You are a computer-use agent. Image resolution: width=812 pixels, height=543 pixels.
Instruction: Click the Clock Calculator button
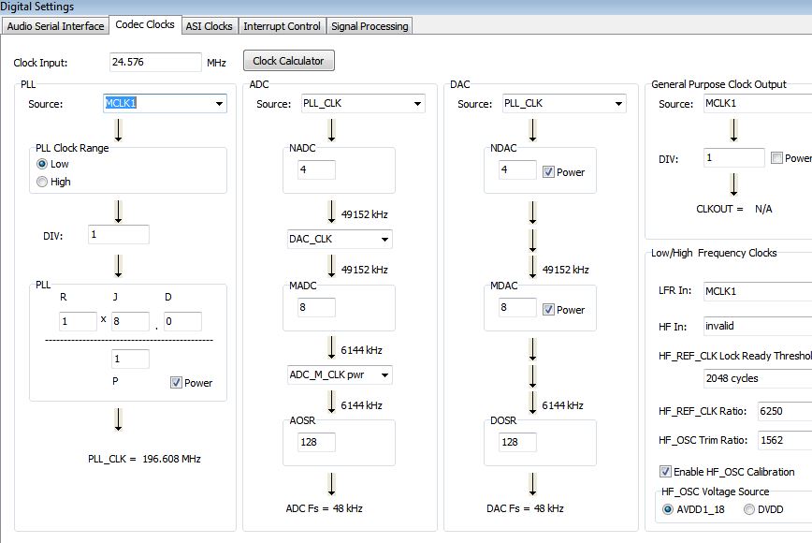click(x=288, y=61)
